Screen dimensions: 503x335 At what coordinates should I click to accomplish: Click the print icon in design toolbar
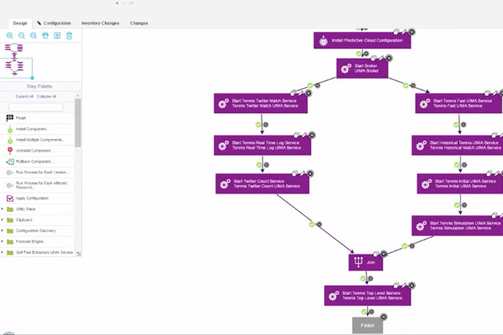[x=45, y=35]
